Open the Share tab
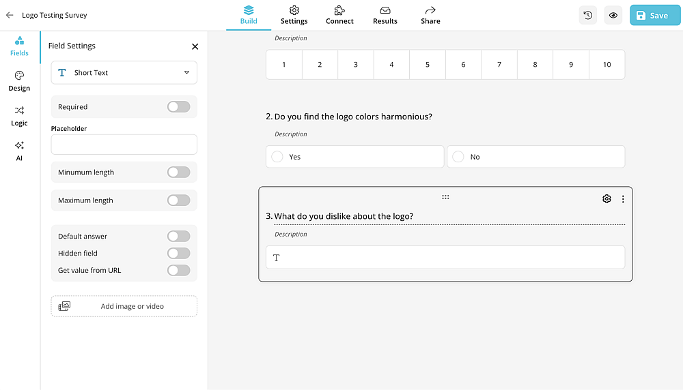Viewport: 683px width, 390px height. click(430, 15)
